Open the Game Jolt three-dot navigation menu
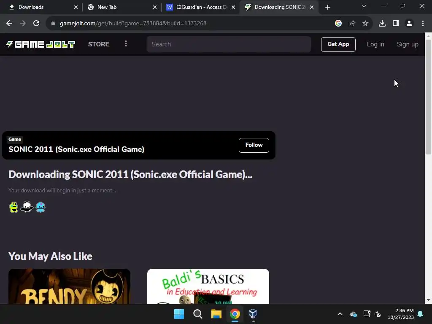 point(126,43)
